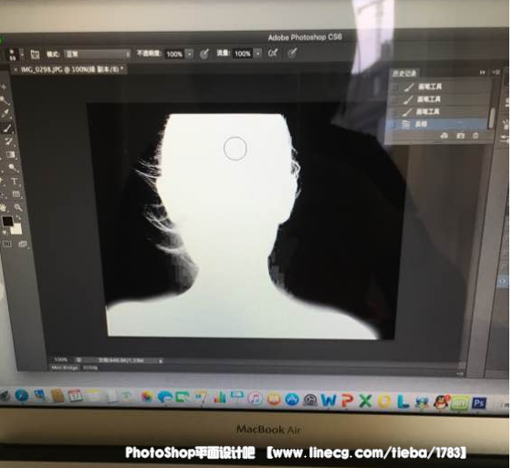Collapse the History panel with double arrows
512x468 pixels.
click(x=483, y=72)
